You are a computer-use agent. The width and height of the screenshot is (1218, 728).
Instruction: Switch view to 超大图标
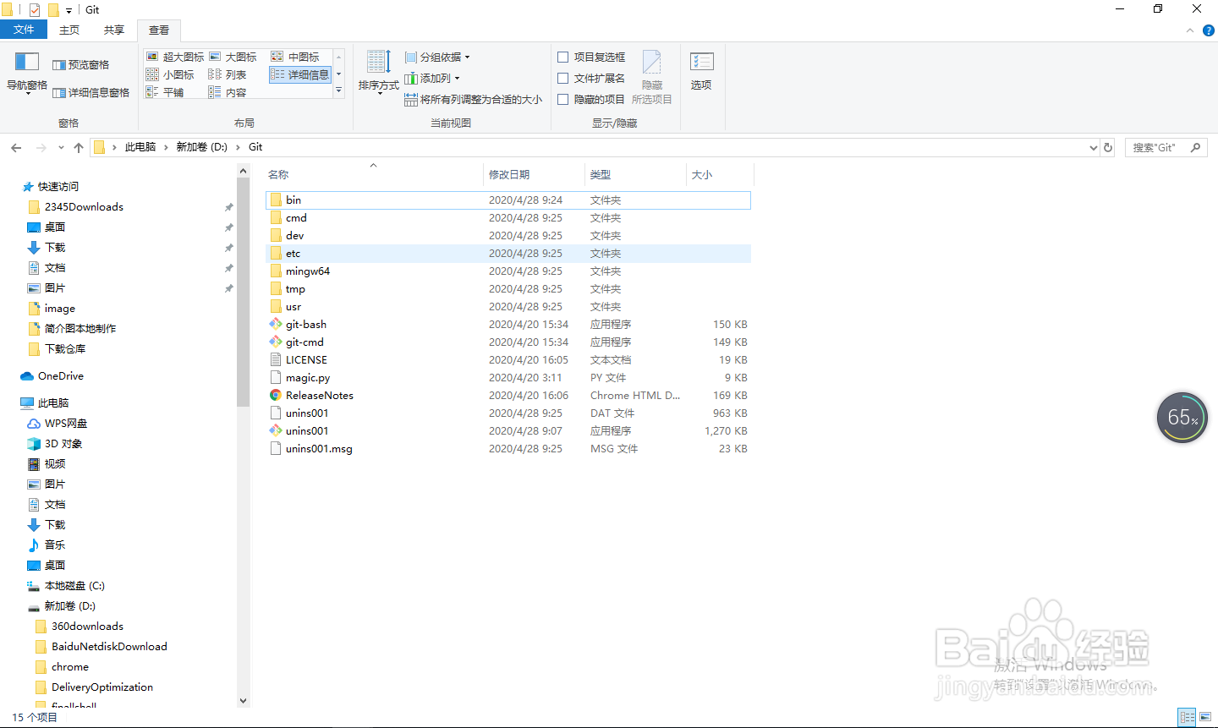(x=175, y=56)
